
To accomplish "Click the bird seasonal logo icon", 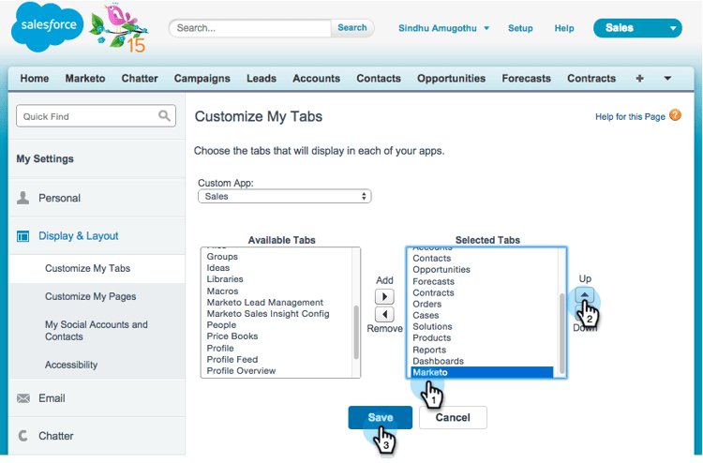I will click(118, 27).
